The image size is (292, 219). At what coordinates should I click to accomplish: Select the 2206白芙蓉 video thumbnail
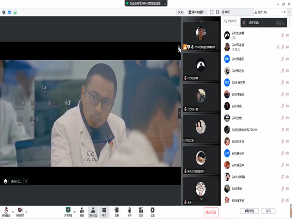[201, 67]
